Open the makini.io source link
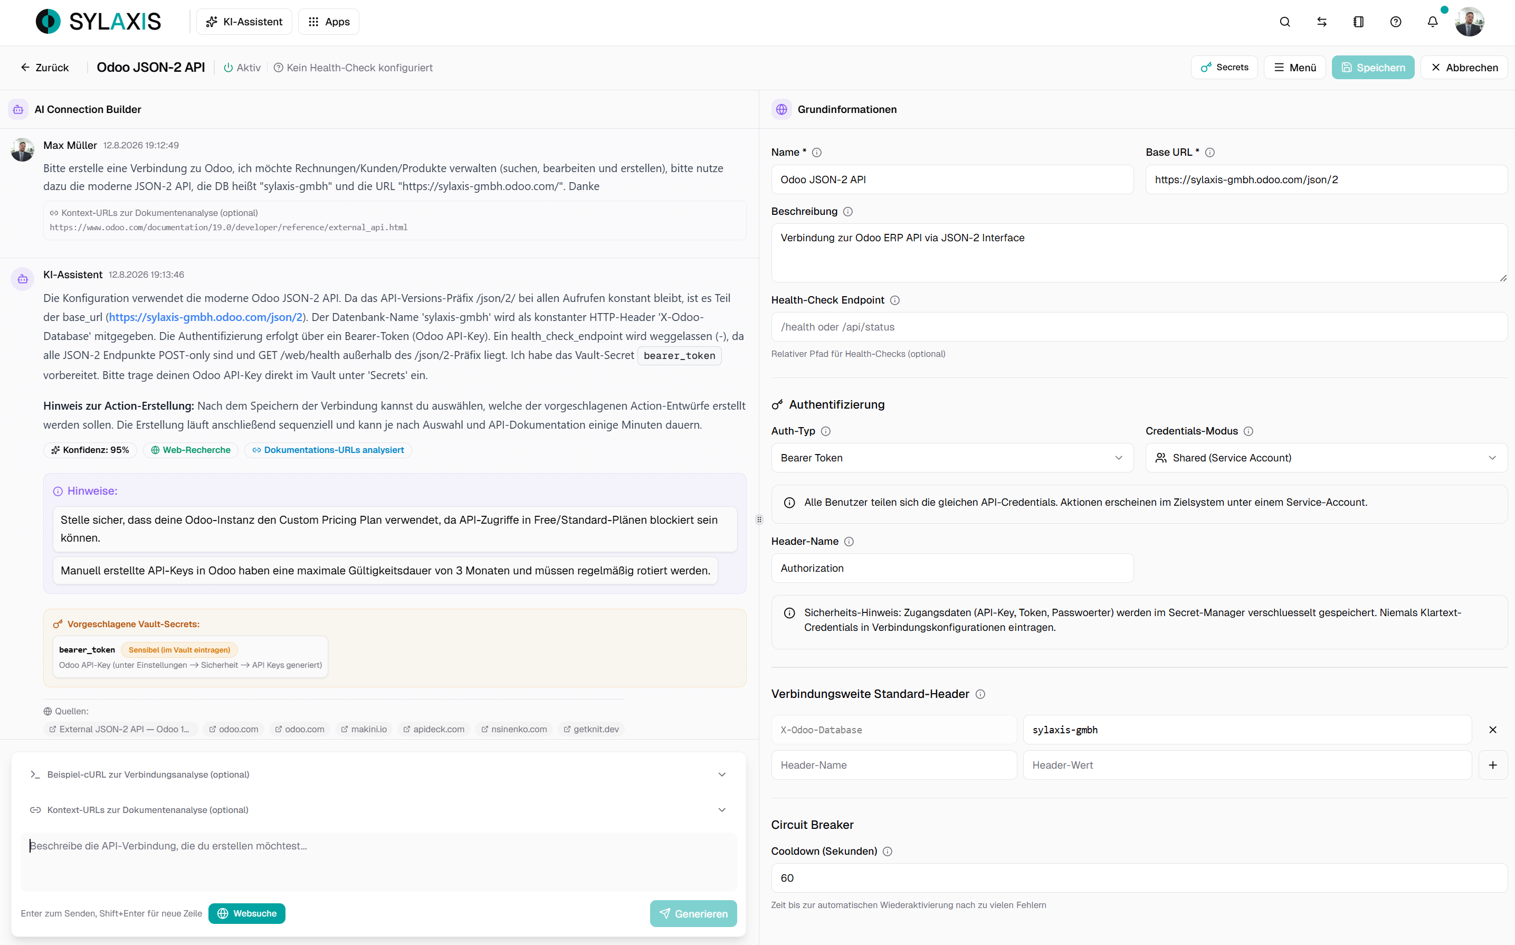The width and height of the screenshot is (1515, 945). (364, 730)
